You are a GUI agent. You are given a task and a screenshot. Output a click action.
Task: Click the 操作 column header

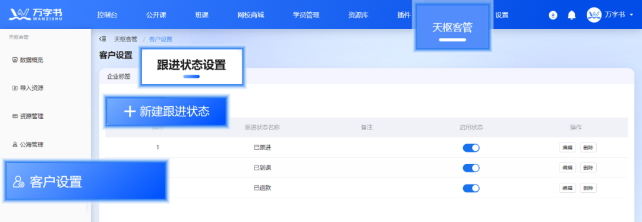pos(575,127)
